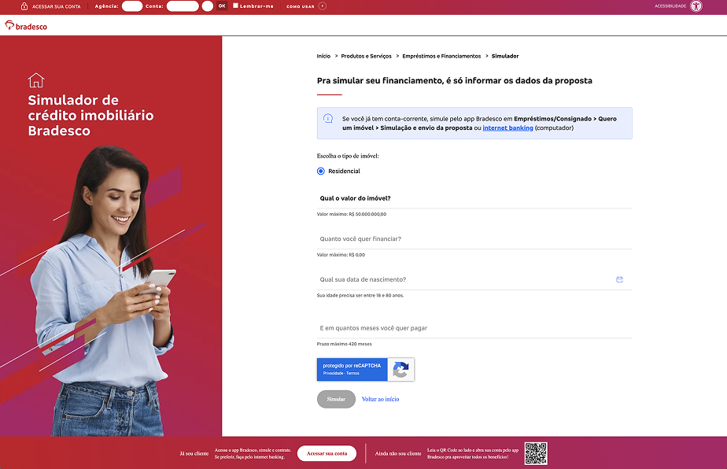727x469 pixels.
Task: Click Acessar sua conta in the footer
Action: coord(326,453)
